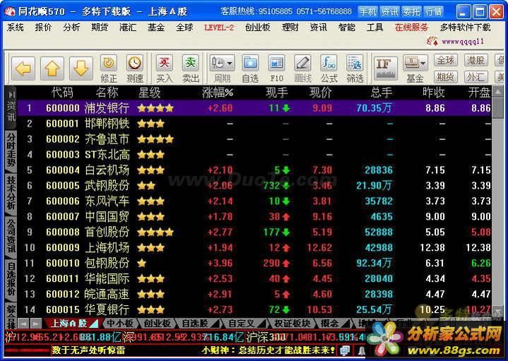Sort by the 星级 column header

click(149, 93)
